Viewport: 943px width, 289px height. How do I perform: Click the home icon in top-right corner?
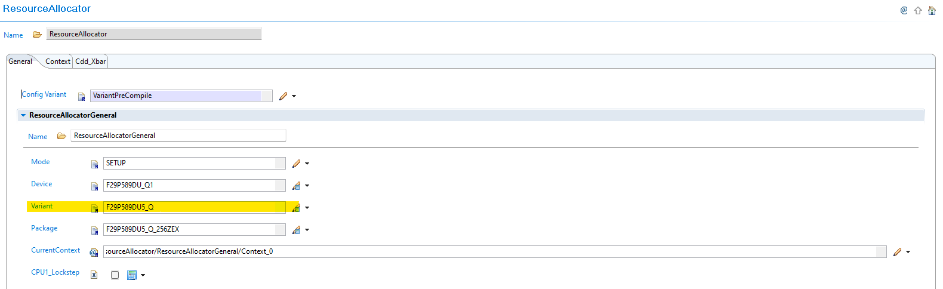click(932, 10)
